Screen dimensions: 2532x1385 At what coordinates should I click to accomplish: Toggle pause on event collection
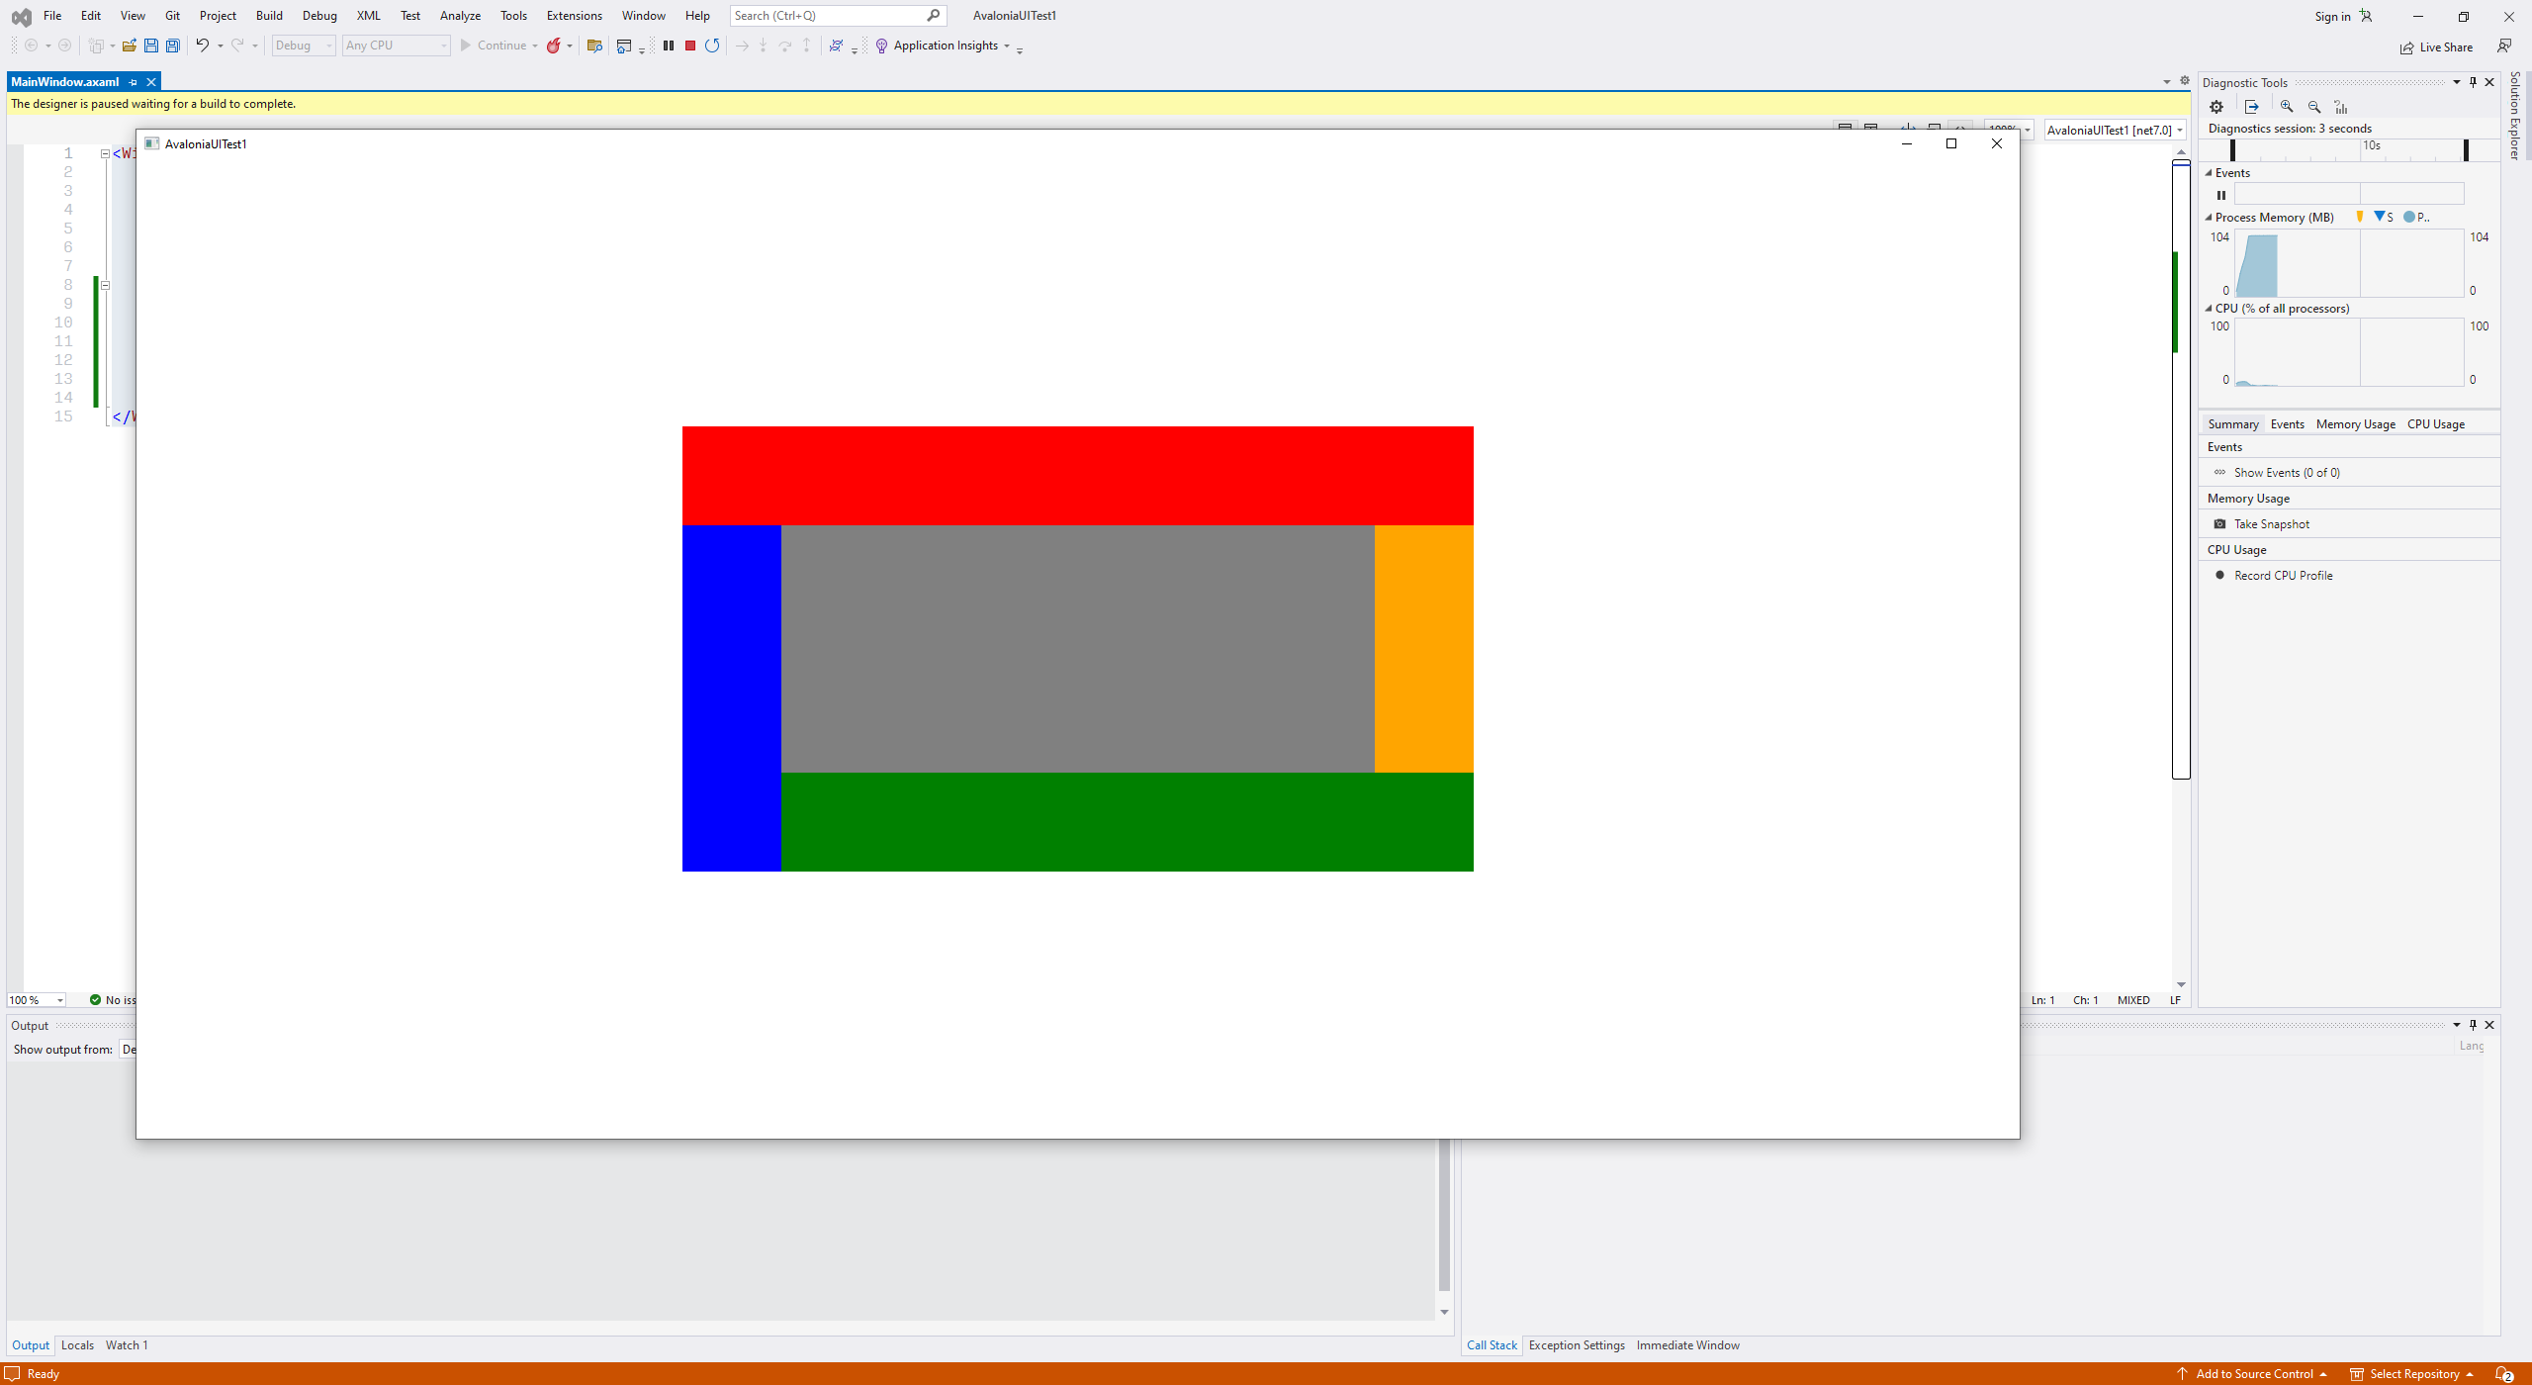[2220, 195]
